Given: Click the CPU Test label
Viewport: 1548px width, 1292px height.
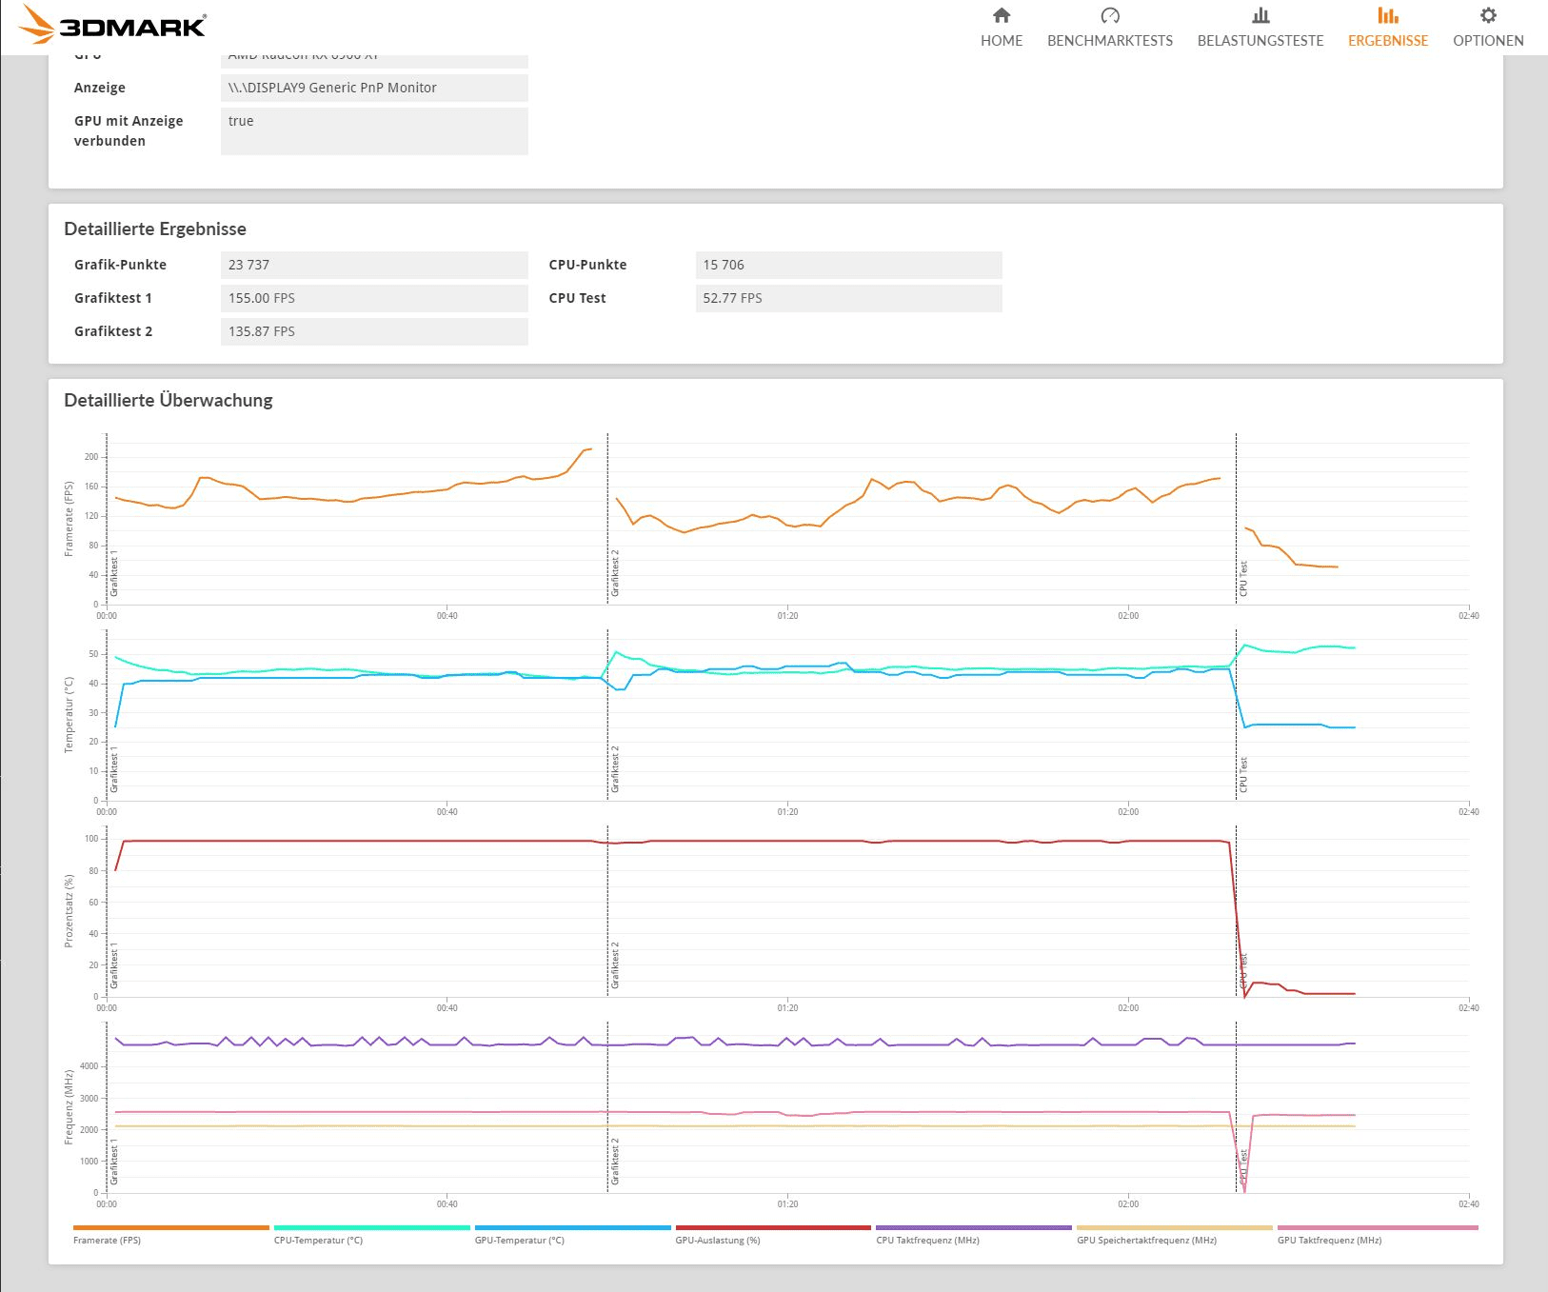Looking at the screenshot, I should (x=577, y=298).
